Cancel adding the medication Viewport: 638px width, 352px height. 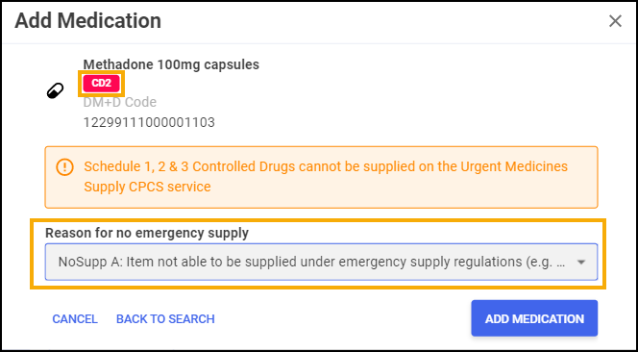(x=75, y=318)
